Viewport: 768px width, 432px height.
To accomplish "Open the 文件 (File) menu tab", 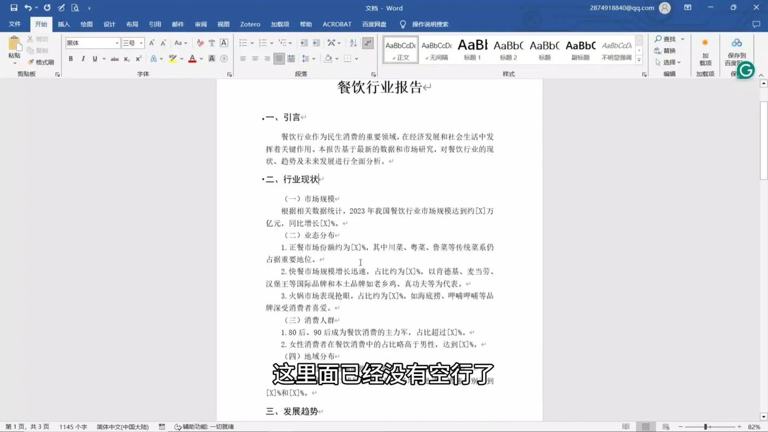I will (15, 24).
